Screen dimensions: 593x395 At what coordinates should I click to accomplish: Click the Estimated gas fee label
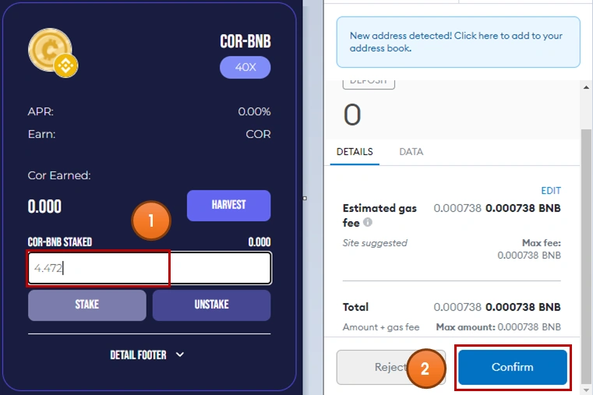tap(379, 215)
